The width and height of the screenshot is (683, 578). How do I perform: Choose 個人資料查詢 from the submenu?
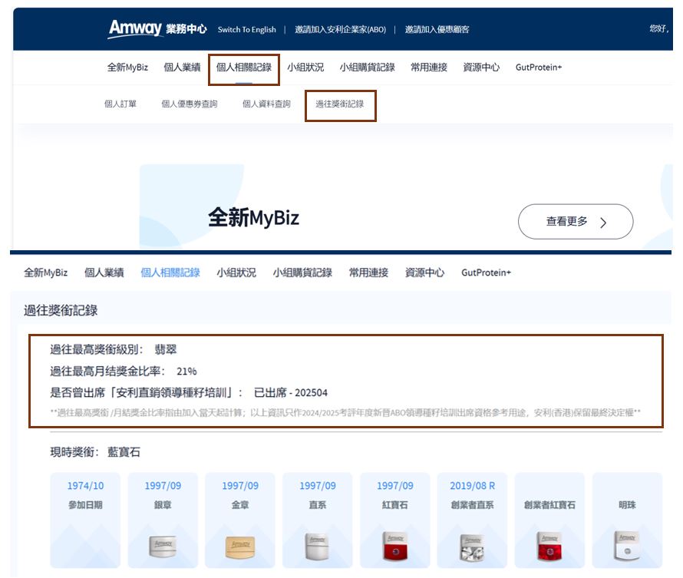266,104
